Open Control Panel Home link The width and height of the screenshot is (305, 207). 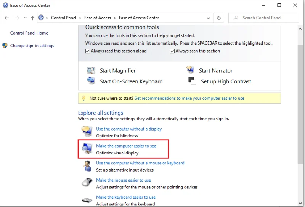point(29,33)
